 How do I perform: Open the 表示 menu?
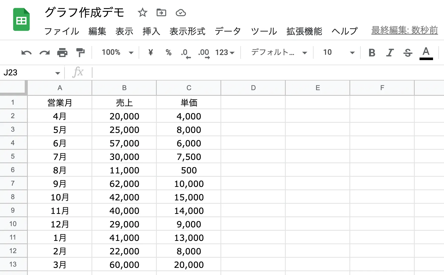click(x=124, y=31)
